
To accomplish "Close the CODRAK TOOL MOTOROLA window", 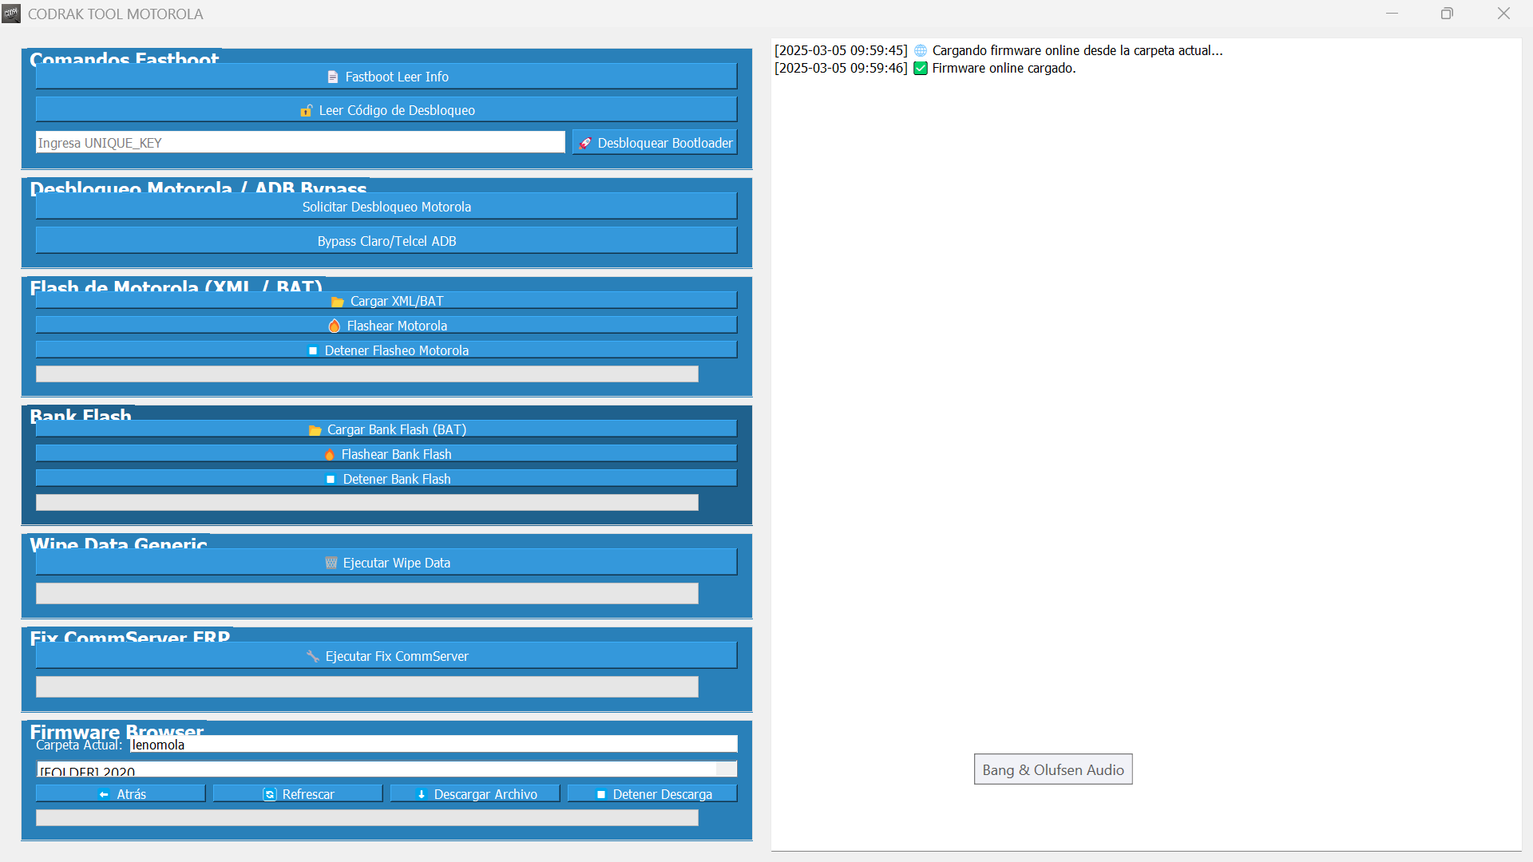I will tap(1503, 14).
